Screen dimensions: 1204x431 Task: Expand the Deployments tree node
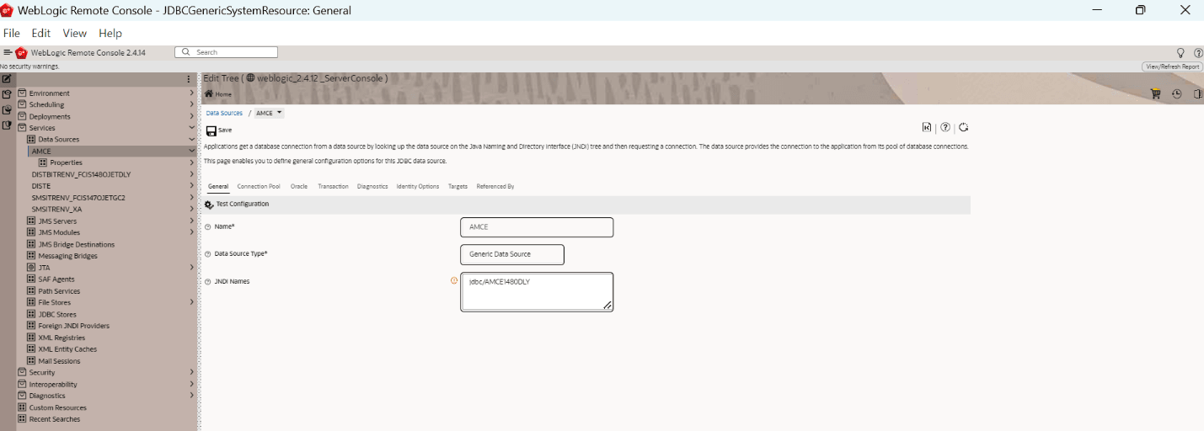[x=192, y=116]
